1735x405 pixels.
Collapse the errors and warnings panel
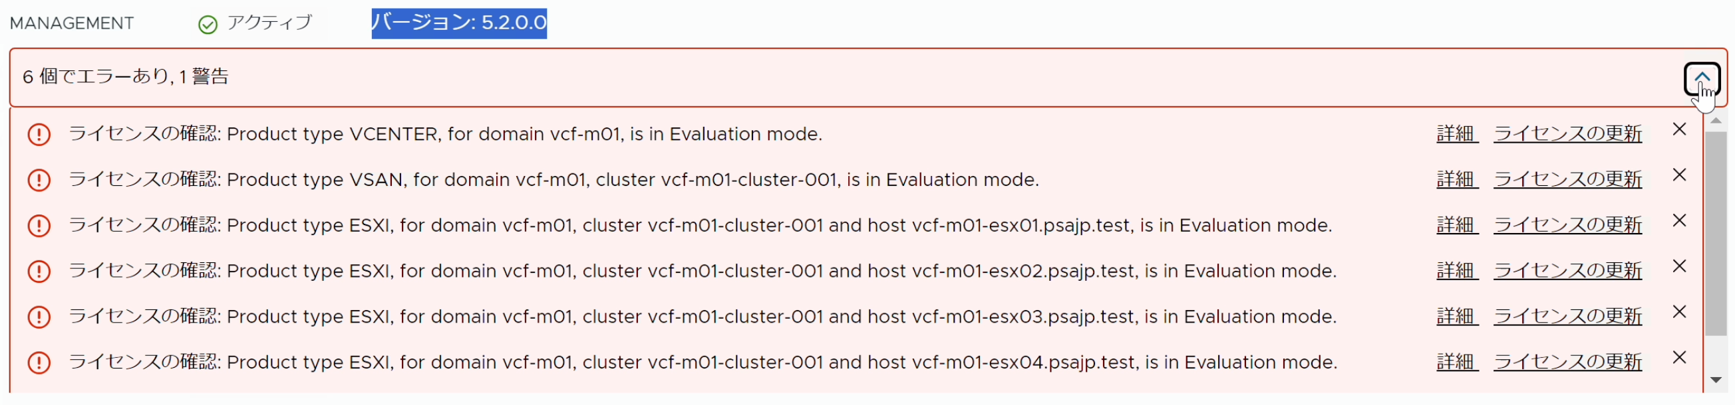tap(1701, 78)
